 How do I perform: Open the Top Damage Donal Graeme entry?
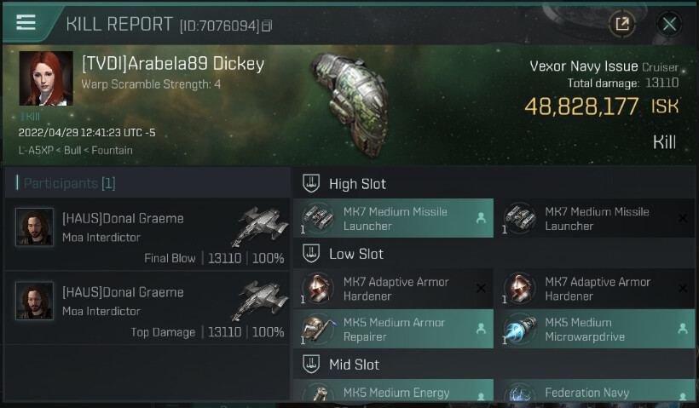(145, 311)
